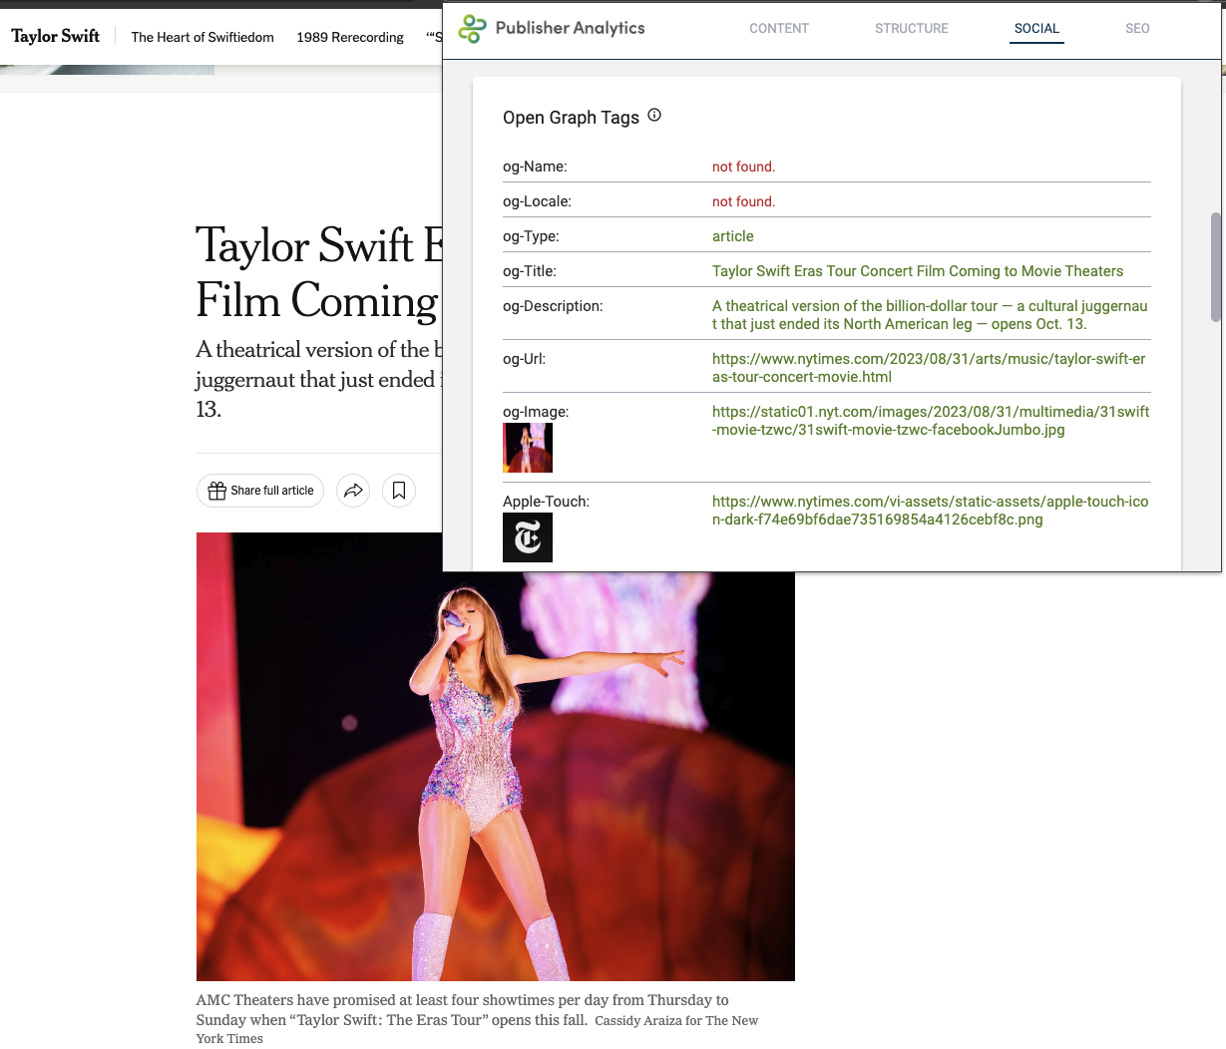Bookmark the article with the save icon
The image size is (1226, 1049).
[399, 491]
